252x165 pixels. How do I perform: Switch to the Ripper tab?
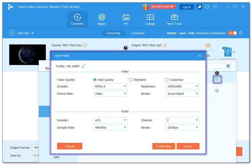102,19
